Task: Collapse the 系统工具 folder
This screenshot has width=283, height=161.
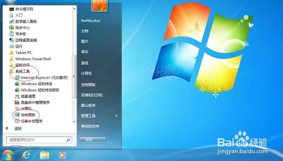Action: coord(20,71)
